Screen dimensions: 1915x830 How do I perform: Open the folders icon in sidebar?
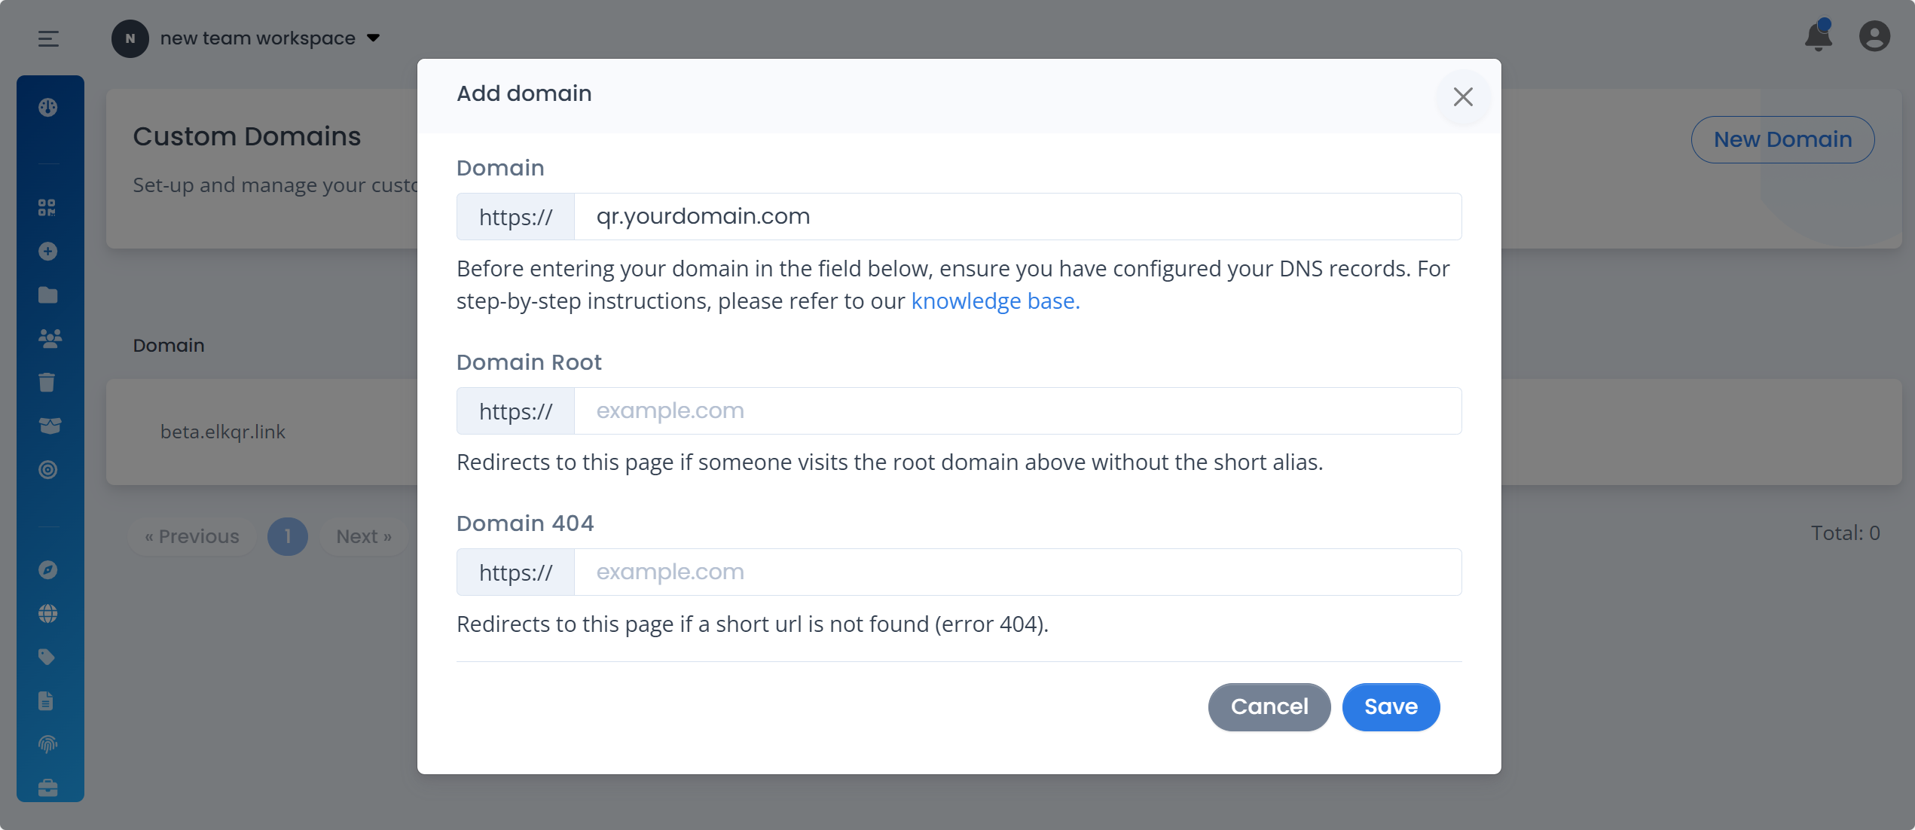coord(48,295)
